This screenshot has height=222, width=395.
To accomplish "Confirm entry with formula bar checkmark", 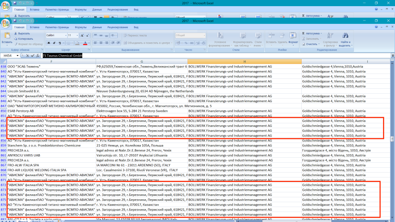I will coord(33,56).
